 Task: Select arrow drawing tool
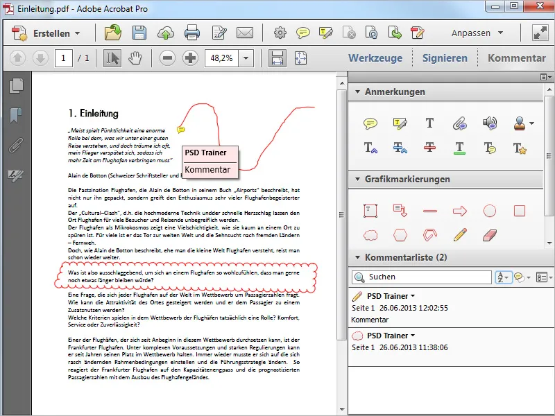(460, 211)
